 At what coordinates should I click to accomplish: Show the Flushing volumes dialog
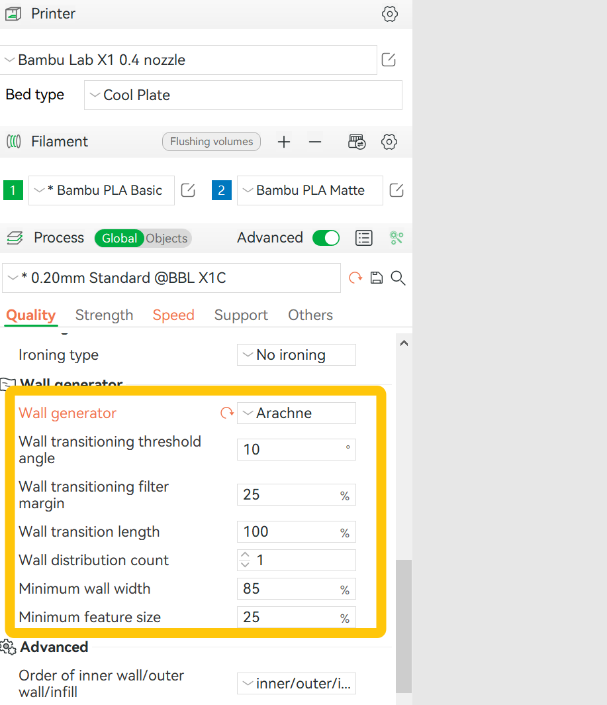pos(211,141)
